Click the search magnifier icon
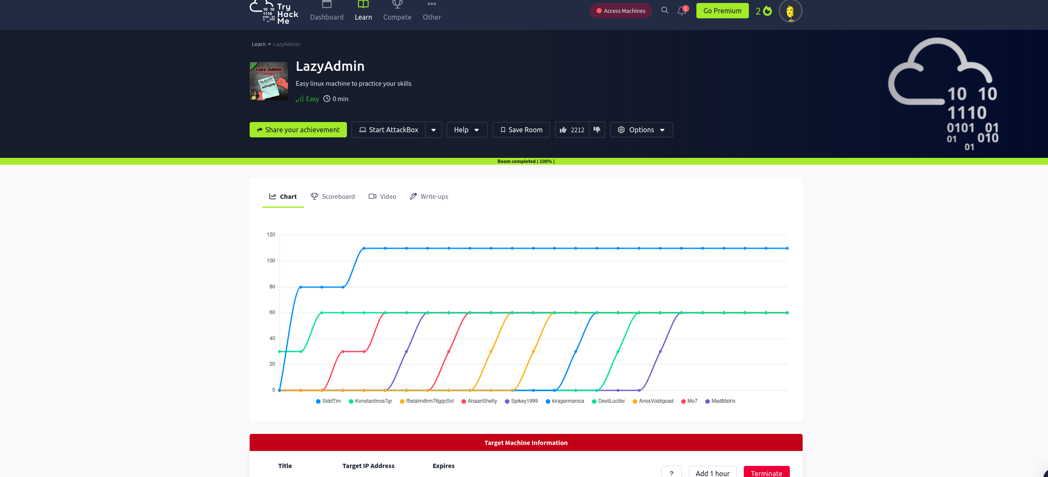 664,10
